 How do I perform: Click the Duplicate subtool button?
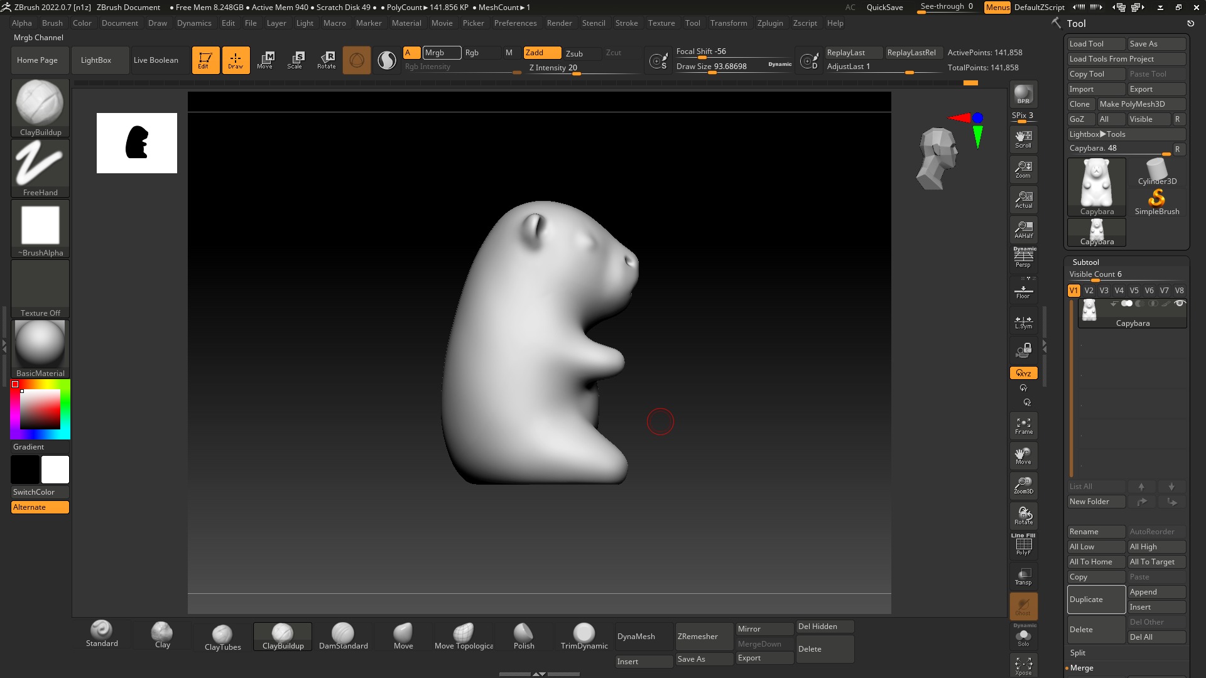coord(1096,600)
